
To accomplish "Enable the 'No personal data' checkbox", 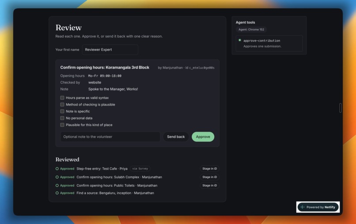I will 62,118.
